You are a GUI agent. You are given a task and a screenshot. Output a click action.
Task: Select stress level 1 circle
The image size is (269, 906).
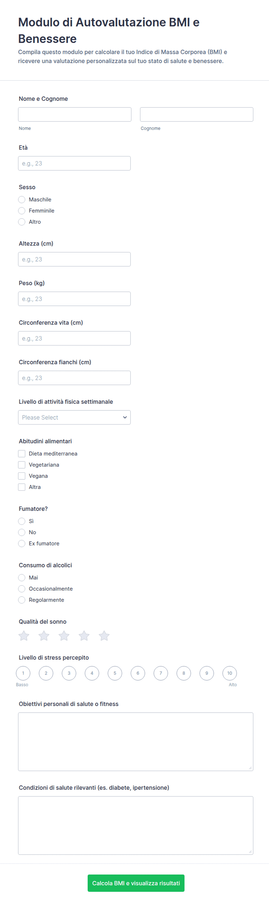click(x=23, y=673)
